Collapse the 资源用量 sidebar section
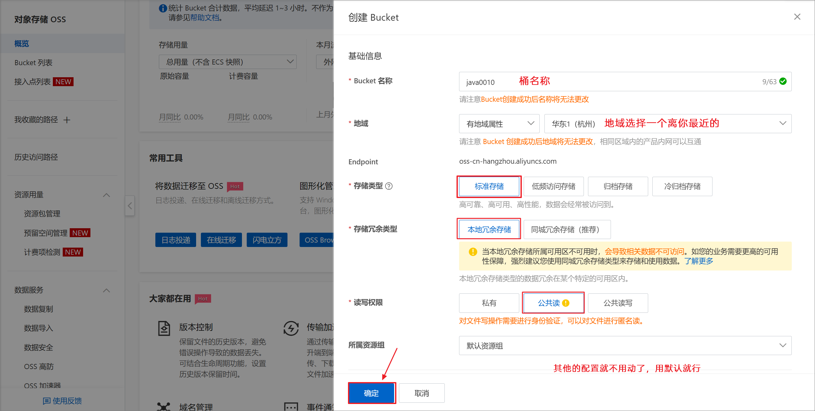The height and width of the screenshot is (411, 815). point(106,195)
